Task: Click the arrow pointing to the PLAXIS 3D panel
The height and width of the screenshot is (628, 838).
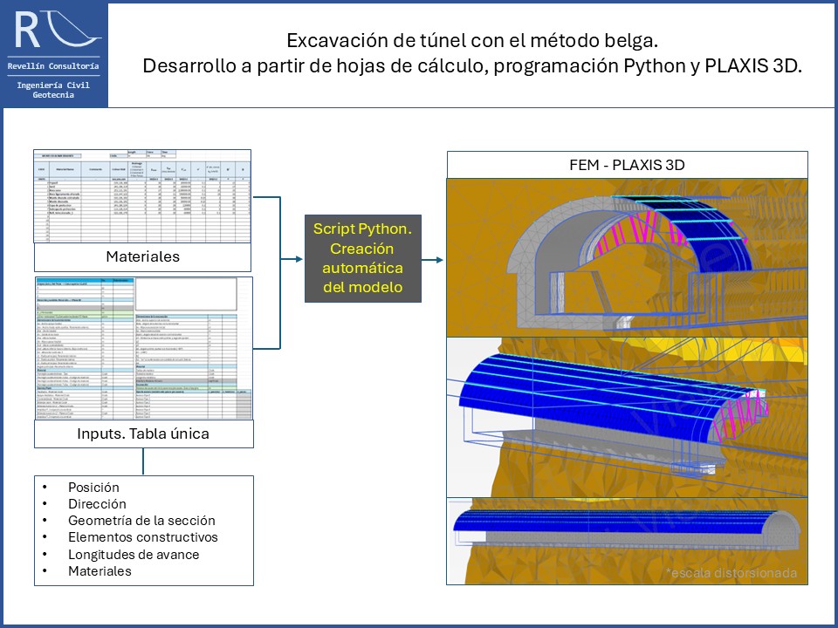Action: (x=433, y=259)
